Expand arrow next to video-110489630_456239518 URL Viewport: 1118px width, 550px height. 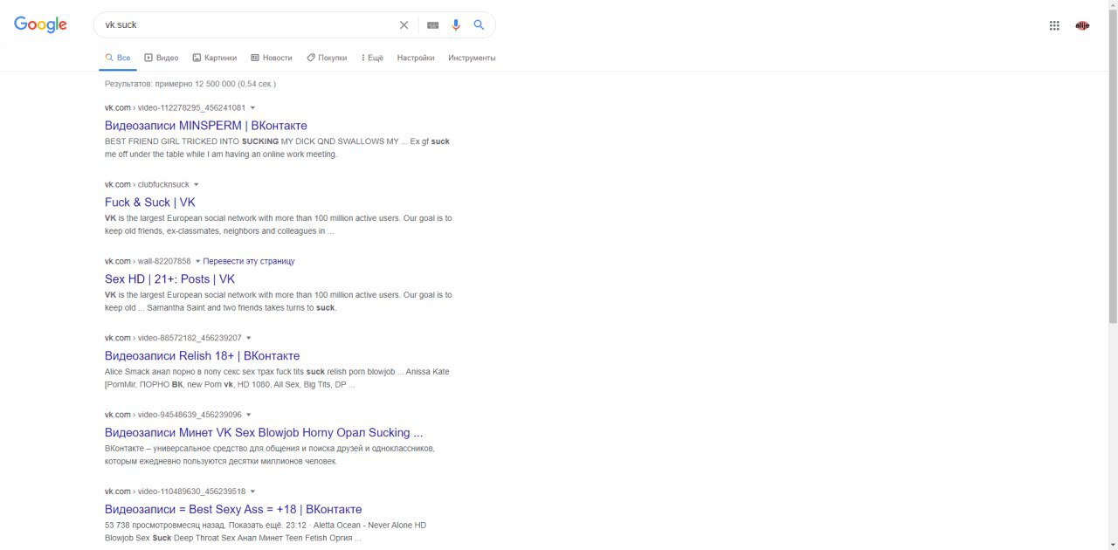point(252,492)
